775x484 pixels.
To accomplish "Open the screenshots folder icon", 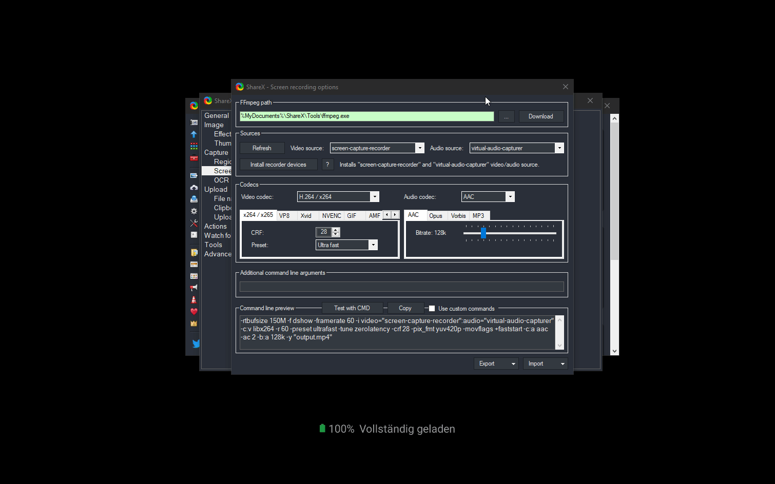I will point(193,252).
